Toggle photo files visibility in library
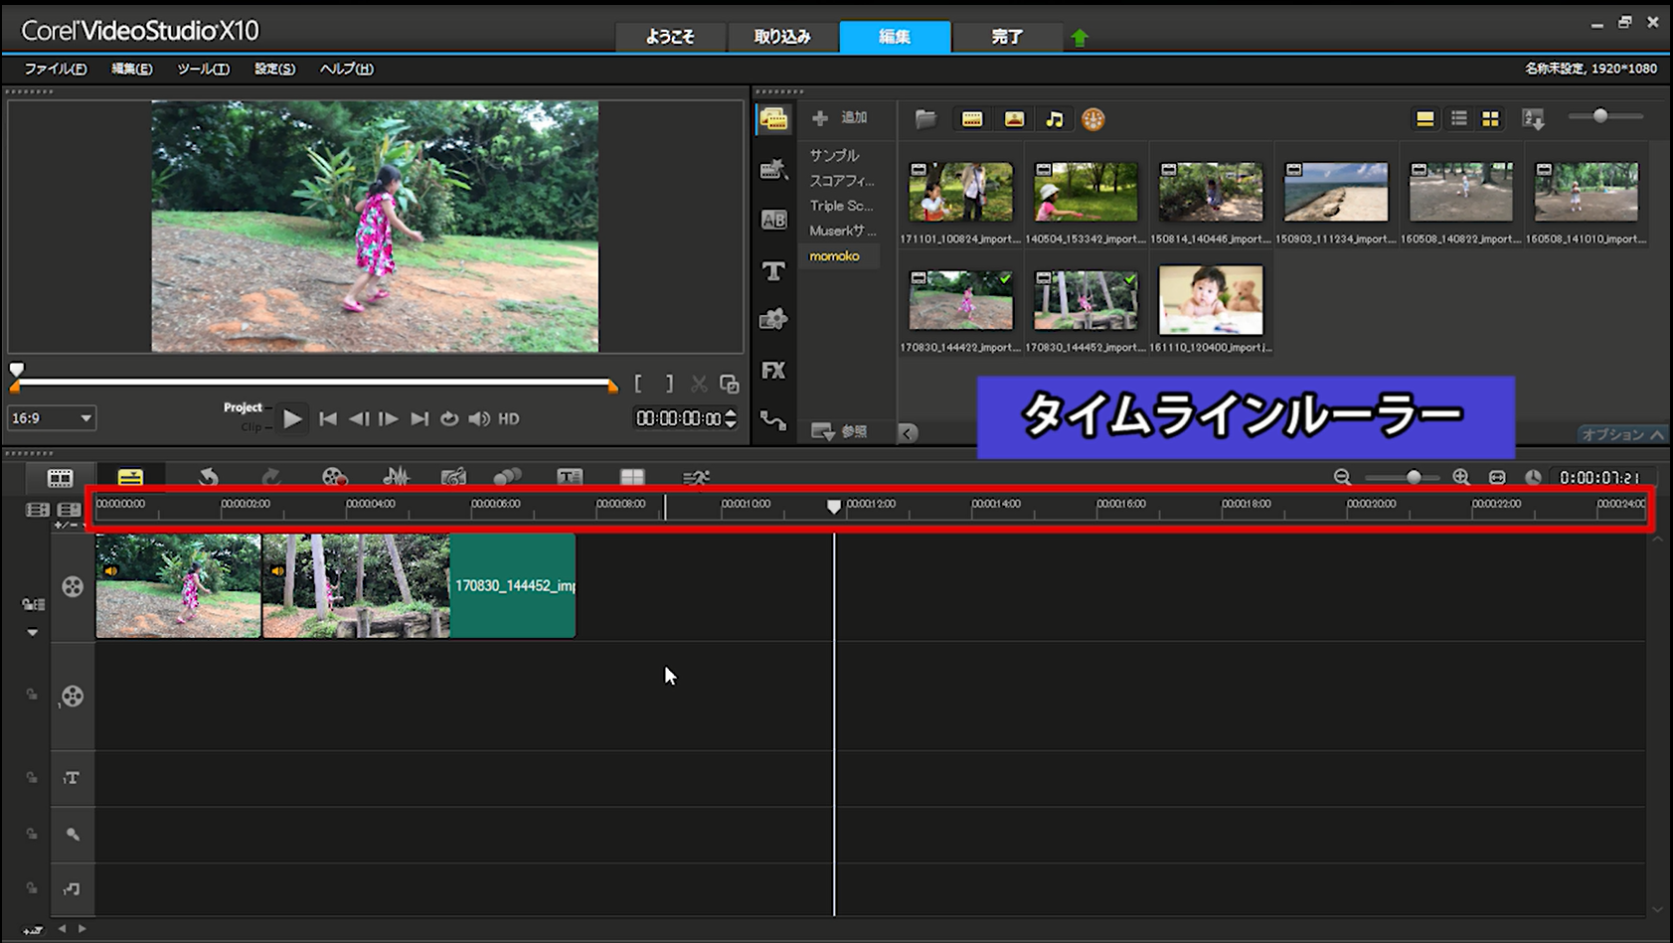Screen dimensions: 1673x943 point(1014,119)
